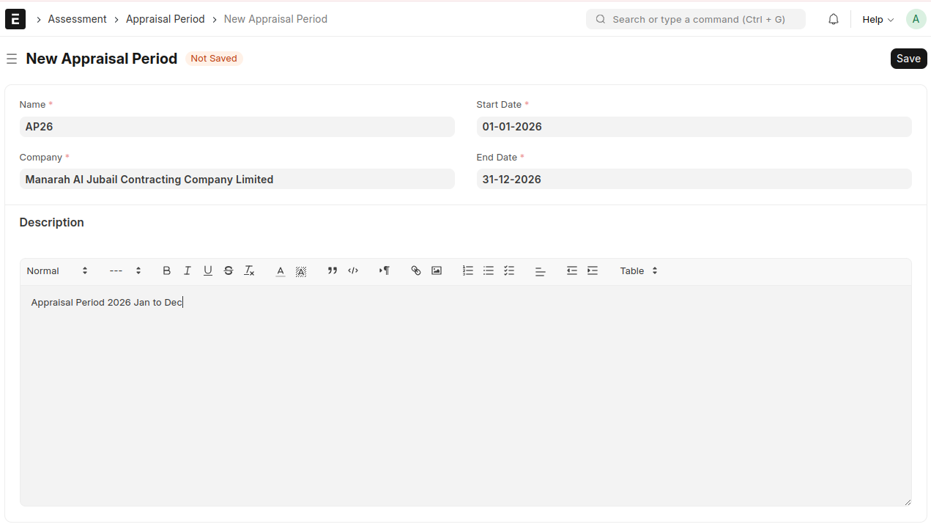The height and width of the screenshot is (527, 931).
Task: Open the text color picker
Action: click(x=280, y=270)
